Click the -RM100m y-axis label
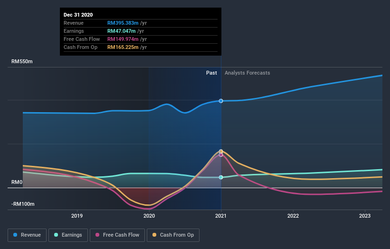The image size is (390, 249). coord(23,204)
